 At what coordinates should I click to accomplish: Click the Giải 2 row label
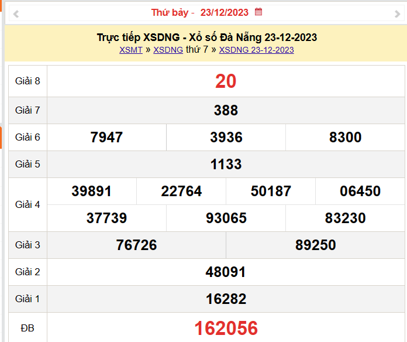[x=27, y=272]
